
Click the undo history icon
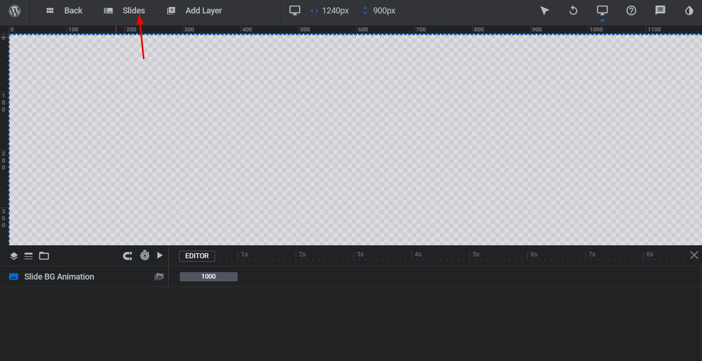(x=574, y=11)
